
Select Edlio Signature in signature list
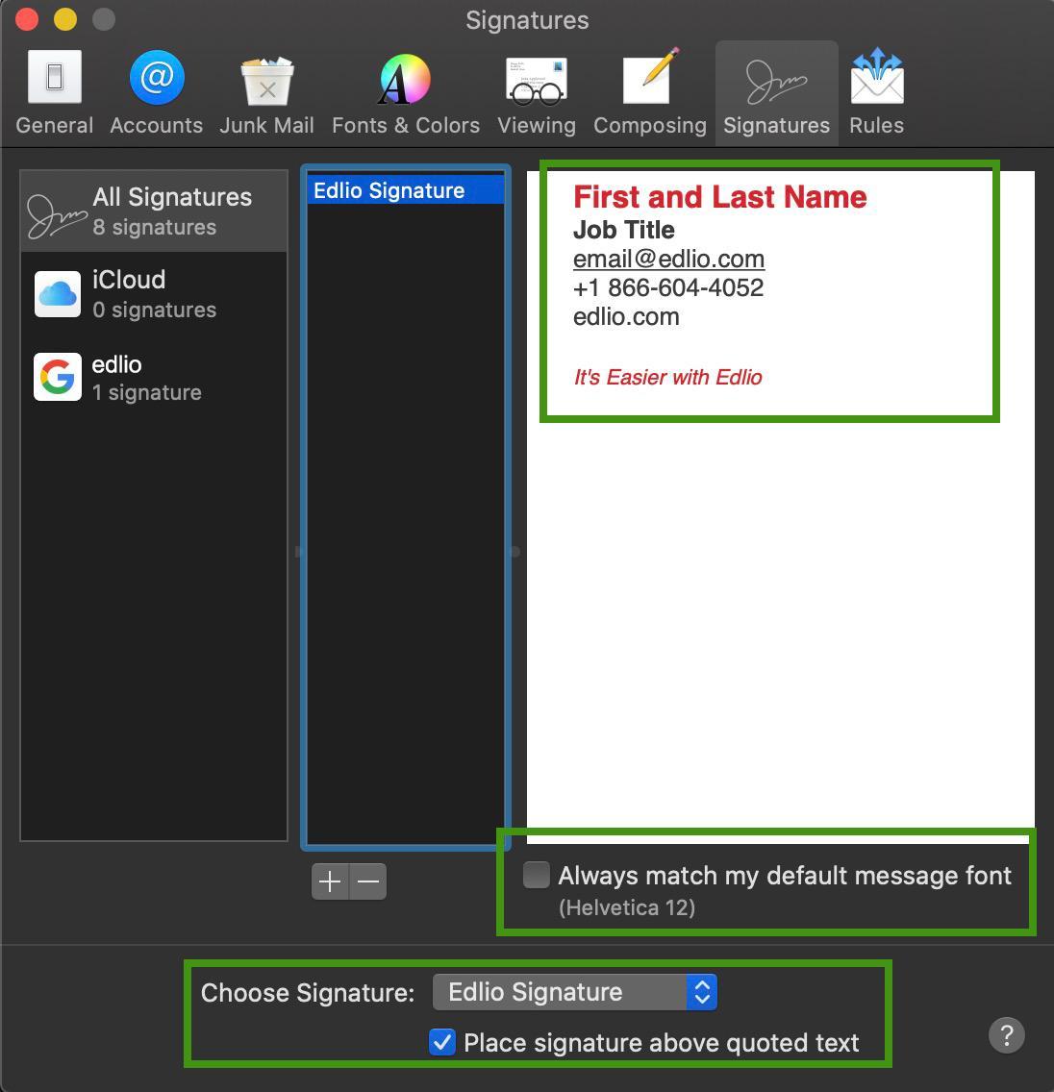[406, 190]
